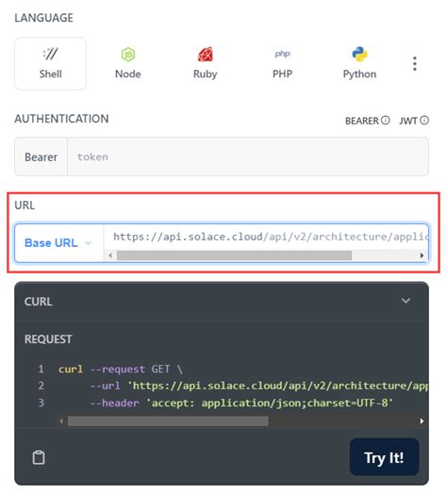Click URL field scrollbar left arrow
Image resolution: width=447 pixels, height=493 pixels.
110,255
